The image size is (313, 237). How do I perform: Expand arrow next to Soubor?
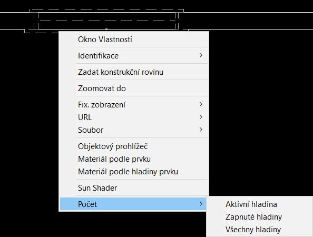(x=201, y=130)
